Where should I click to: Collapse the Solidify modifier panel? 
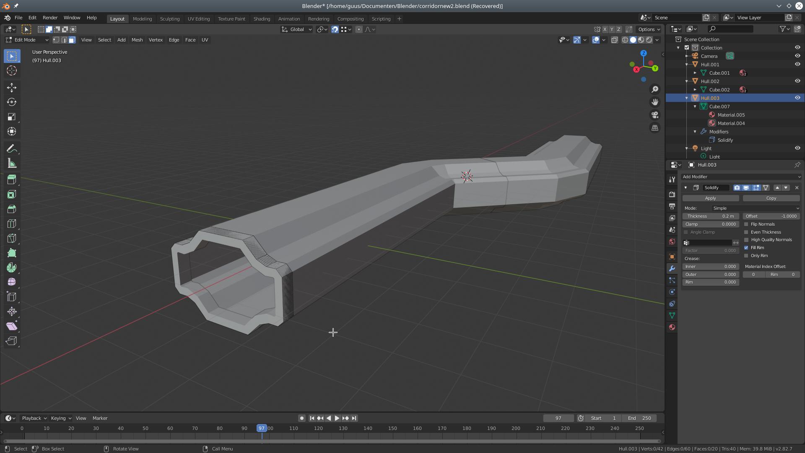click(x=686, y=187)
